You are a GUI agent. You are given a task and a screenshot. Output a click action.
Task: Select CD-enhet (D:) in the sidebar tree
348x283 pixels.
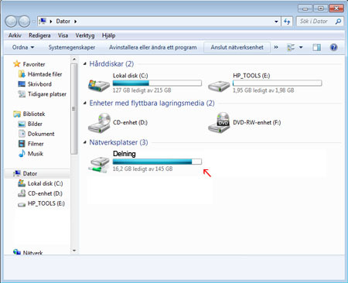(x=45, y=193)
